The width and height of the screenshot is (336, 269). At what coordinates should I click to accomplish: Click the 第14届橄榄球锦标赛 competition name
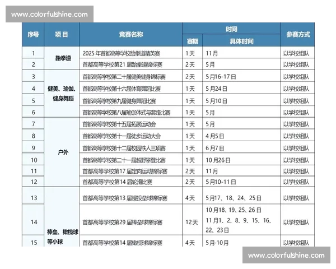point(122,243)
